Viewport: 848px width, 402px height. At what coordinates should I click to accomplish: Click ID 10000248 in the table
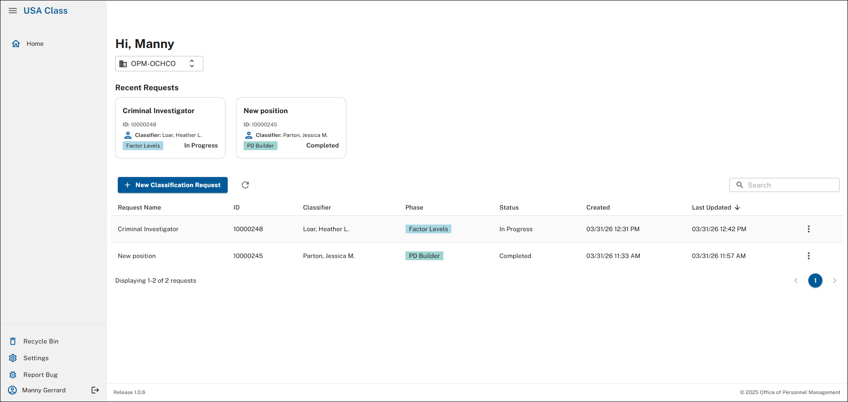tap(248, 229)
